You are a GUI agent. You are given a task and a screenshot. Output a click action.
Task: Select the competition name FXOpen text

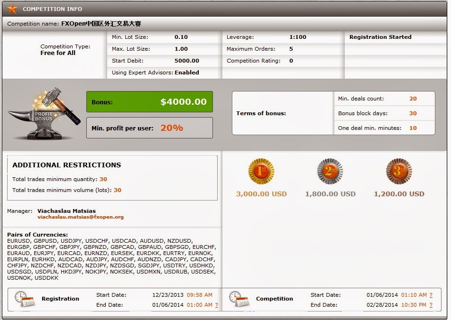[x=101, y=24]
